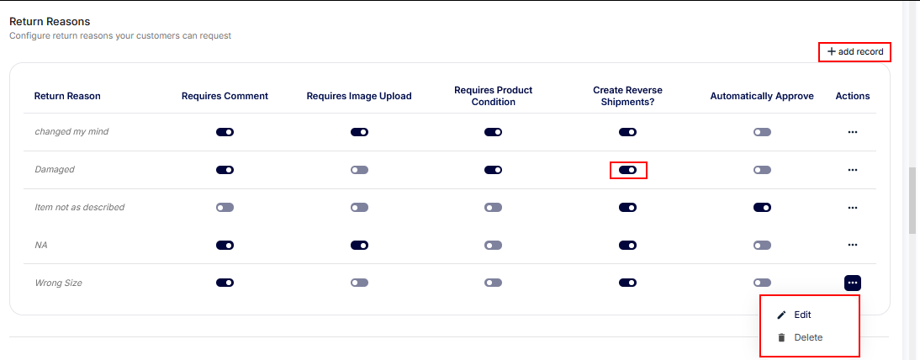920x360 pixels.
Task: Disable Create Reverse Shipments for Damaged
Action: [627, 170]
